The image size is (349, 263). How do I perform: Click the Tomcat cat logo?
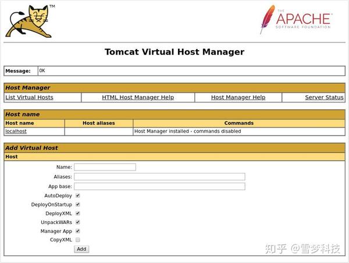point(30,21)
